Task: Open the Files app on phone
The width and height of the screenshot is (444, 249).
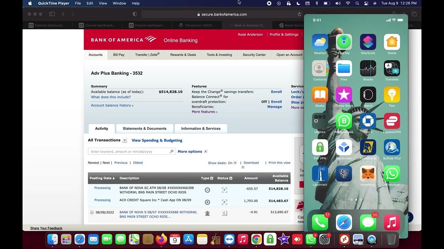Action: point(344,68)
